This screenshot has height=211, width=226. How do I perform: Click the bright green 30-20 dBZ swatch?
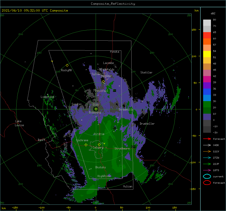click(207, 104)
